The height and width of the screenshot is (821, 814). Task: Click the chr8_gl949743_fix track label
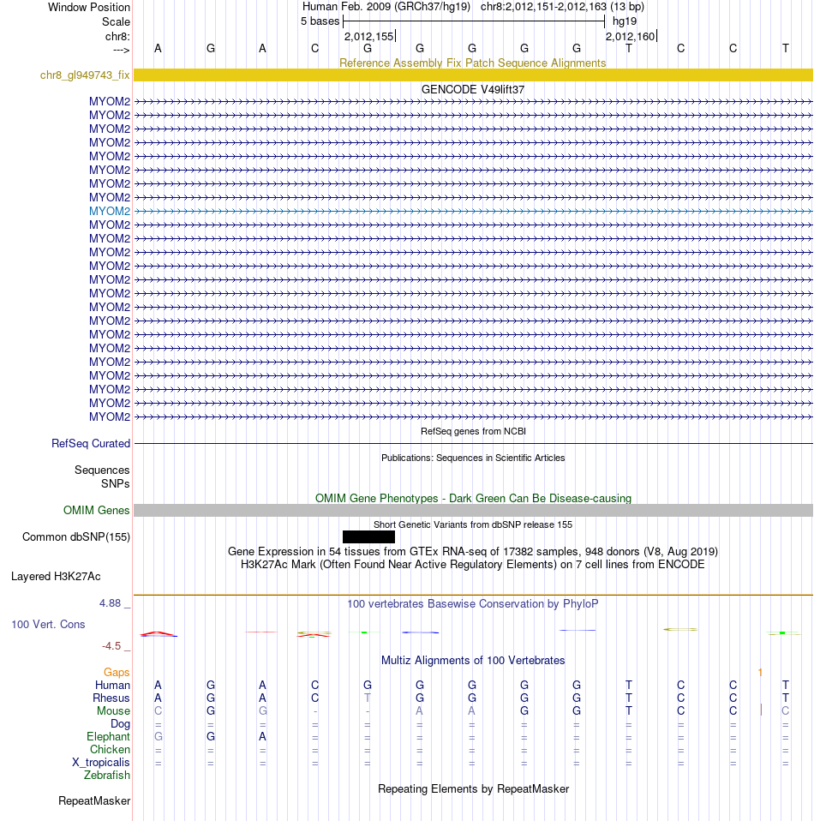pyautogui.click(x=85, y=75)
